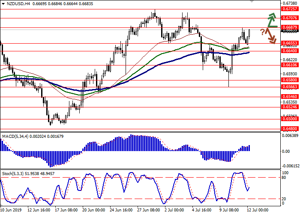
Task: Select the 0.67275 resistance price label
Action: pos(290,8)
